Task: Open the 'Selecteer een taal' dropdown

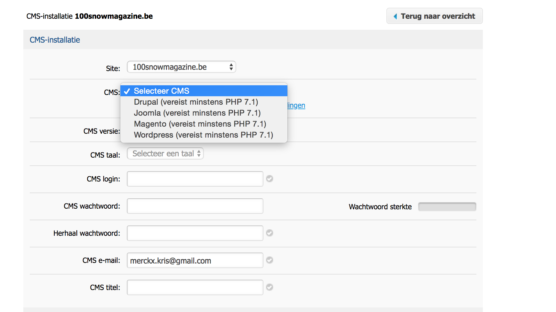Action: [165, 153]
